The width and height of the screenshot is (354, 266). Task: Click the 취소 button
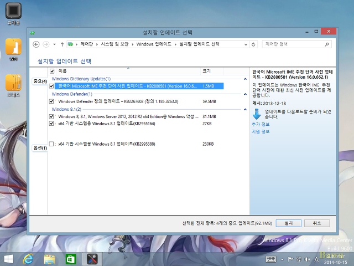click(317, 223)
